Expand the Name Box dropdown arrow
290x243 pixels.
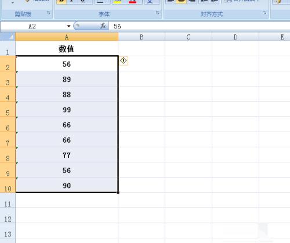coord(68,26)
